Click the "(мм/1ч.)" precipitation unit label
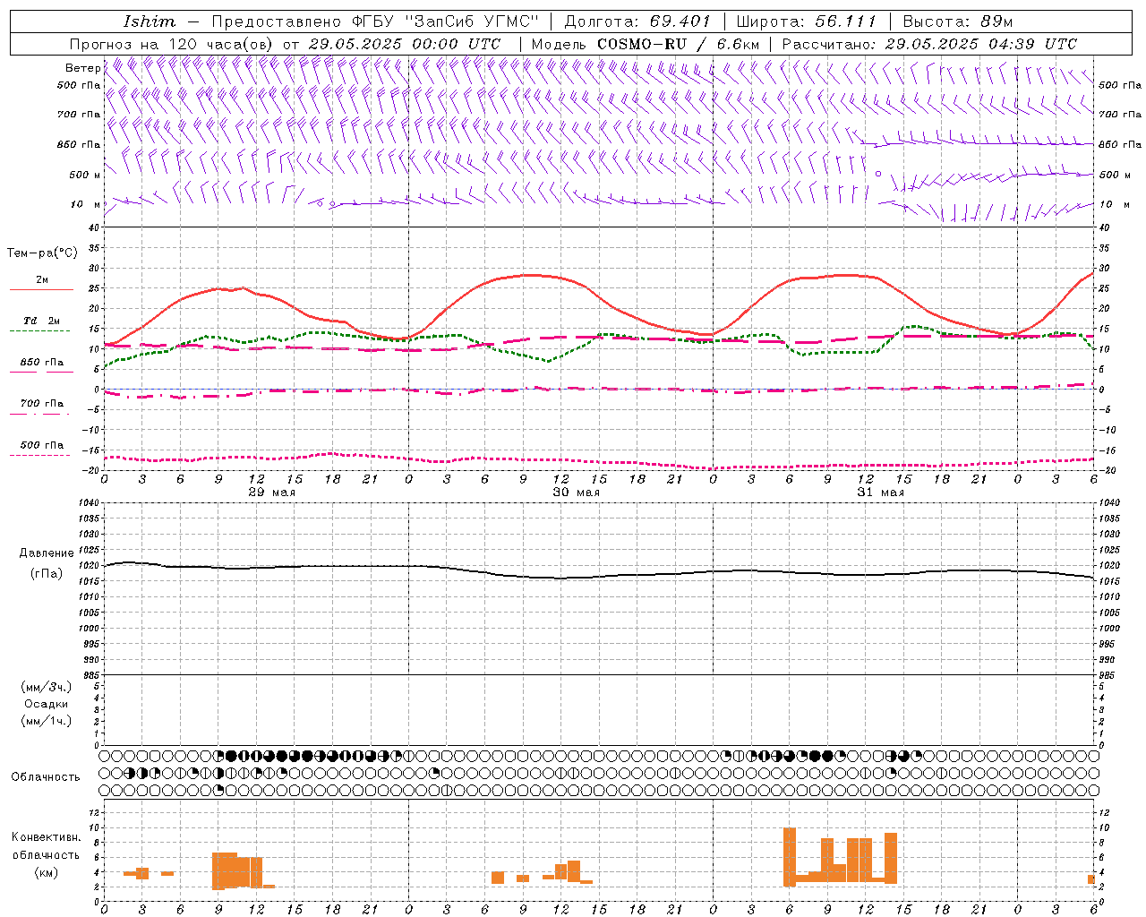The image size is (1146, 917). pyautogui.click(x=47, y=721)
